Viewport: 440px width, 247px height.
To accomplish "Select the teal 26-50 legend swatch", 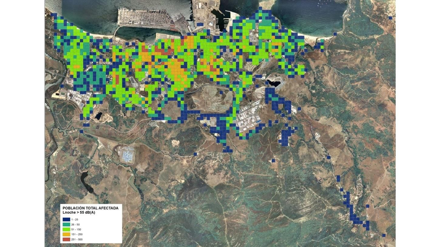I will point(66,224).
